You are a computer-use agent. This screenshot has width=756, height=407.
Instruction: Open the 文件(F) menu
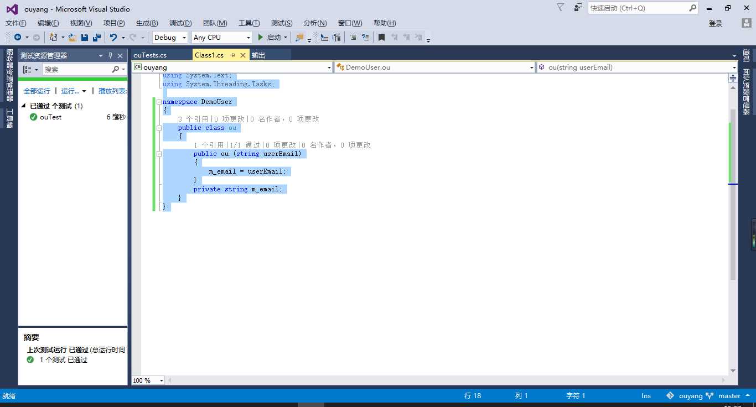pyautogui.click(x=16, y=23)
